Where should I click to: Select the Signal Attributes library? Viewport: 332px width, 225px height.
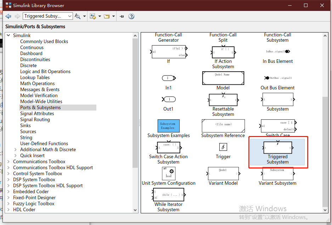(x=37, y=113)
